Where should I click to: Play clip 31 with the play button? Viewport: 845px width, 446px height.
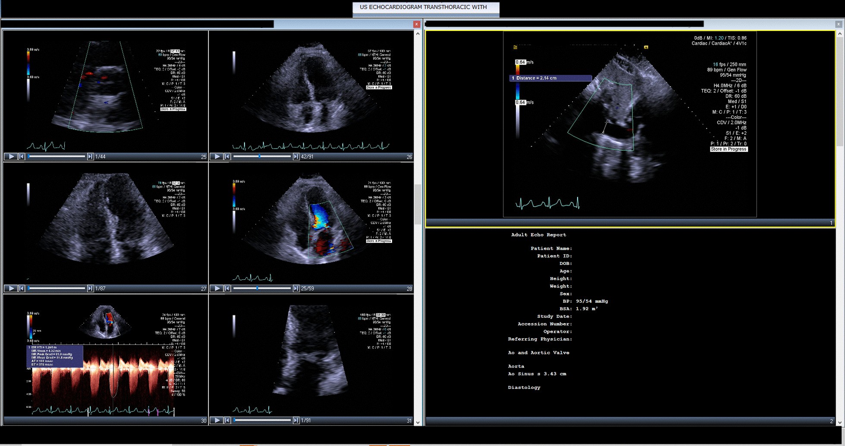[x=217, y=420]
